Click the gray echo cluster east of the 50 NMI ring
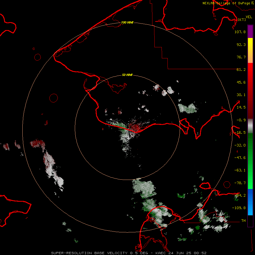This screenshot has width=255, height=255. tap(188, 108)
